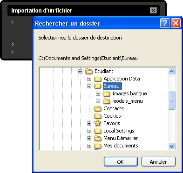Click the Annuler button

click(158, 162)
